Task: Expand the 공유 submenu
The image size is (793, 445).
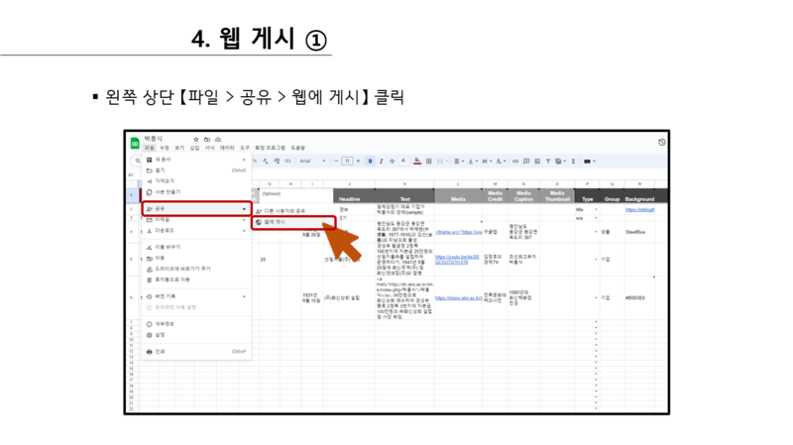Action: tap(196, 208)
